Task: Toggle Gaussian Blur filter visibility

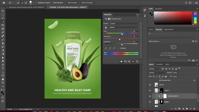Action: (160, 81)
